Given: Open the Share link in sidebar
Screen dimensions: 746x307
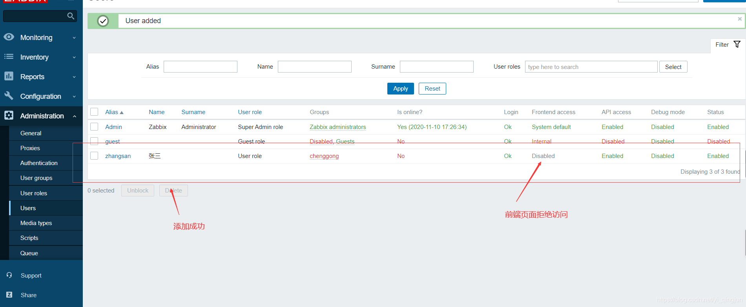Looking at the screenshot, I should pyautogui.click(x=29, y=295).
